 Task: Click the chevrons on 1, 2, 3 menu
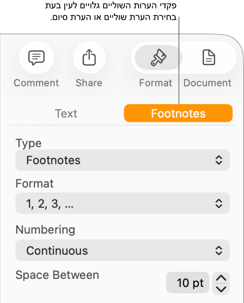219,203
